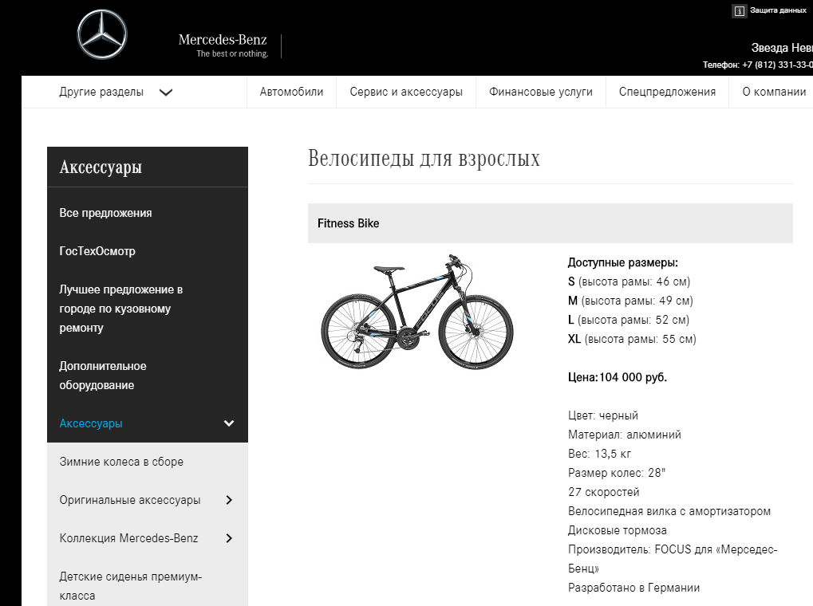Image resolution: width=813 pixels, height=606 pixels.
Task: Open Коллекция Mercedes-Benz submenu item
Action: click(x=128, y=538)
